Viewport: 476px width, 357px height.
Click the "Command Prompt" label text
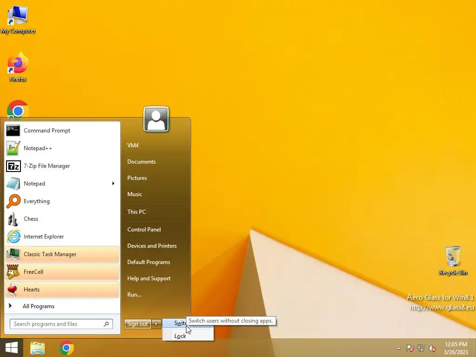point(47,131)
